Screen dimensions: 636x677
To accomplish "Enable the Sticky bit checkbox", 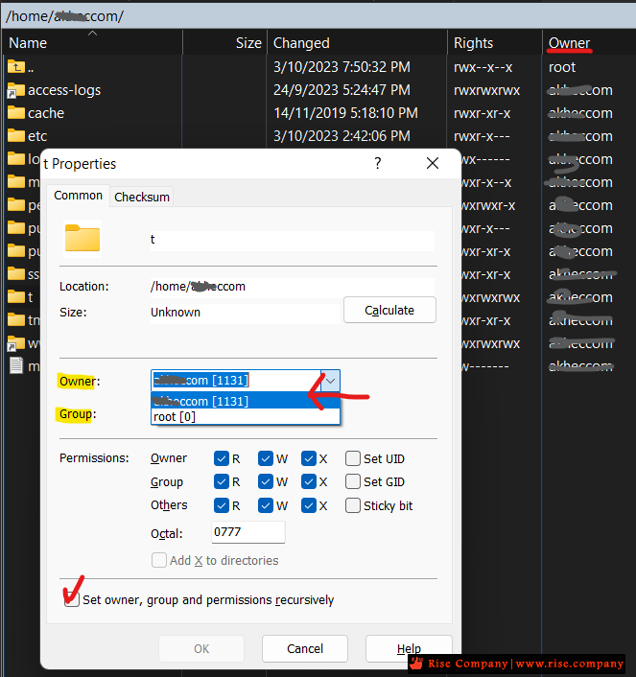I will (x=353, y=505).
